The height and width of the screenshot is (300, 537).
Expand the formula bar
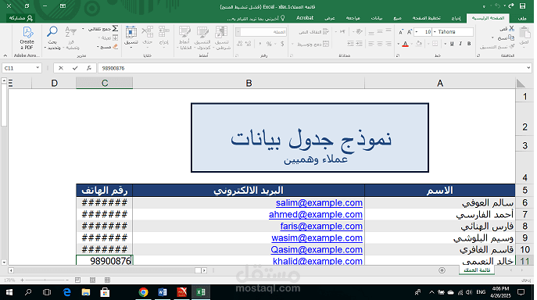click(528, 68)
